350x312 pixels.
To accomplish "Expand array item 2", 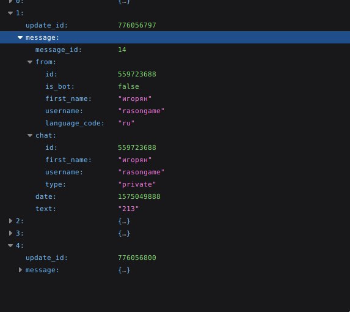I will (x=10, y=221).
